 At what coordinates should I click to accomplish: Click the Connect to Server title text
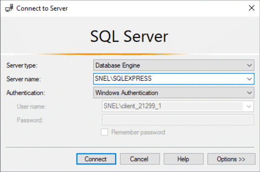tap(42, 8)
